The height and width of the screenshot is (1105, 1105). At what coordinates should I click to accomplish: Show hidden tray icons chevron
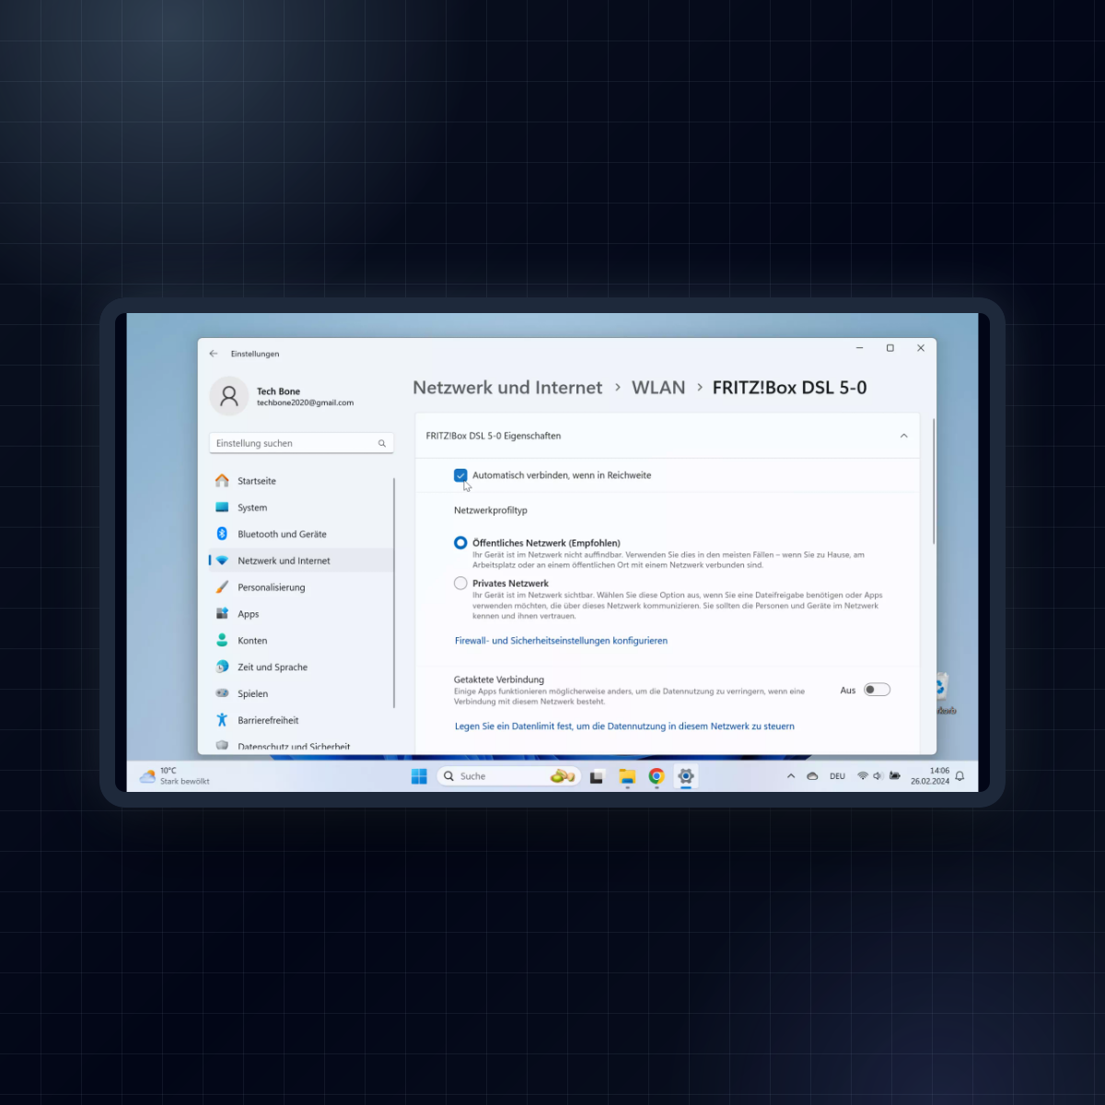click(x=791, y=776)
